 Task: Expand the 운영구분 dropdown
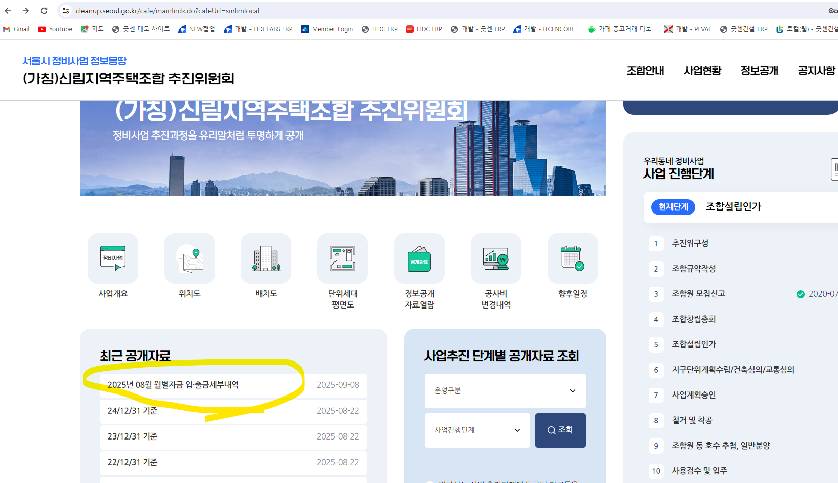point(505,391)
